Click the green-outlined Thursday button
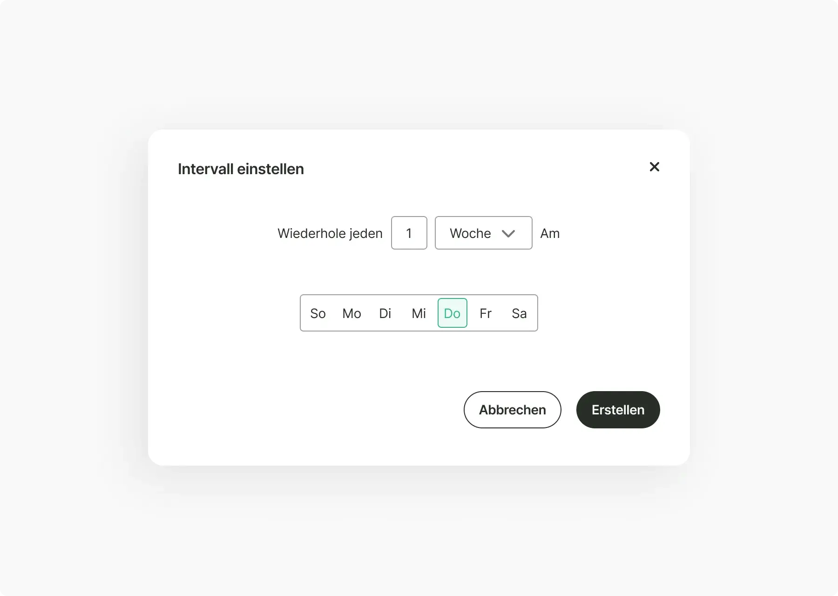The image size is (838, 596). (452, 313)
